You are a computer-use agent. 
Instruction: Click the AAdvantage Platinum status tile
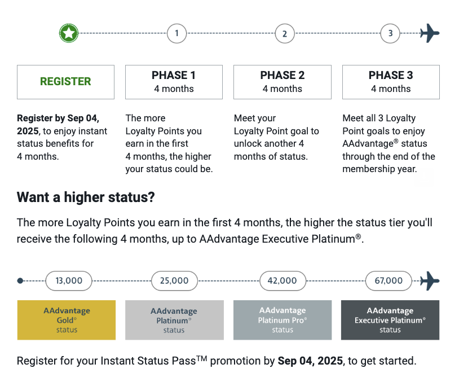174,320
